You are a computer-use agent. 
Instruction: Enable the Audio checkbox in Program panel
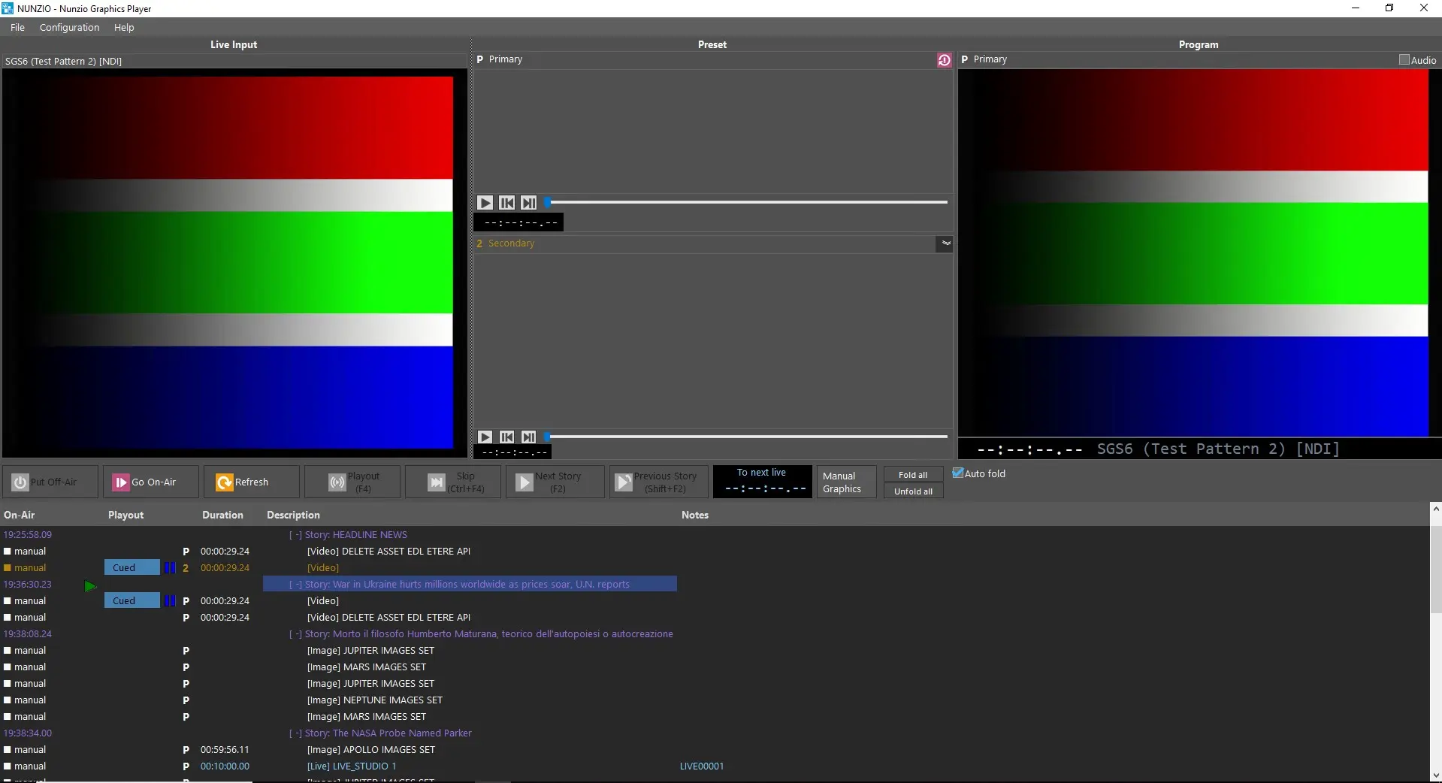(x=1404, y=60)
